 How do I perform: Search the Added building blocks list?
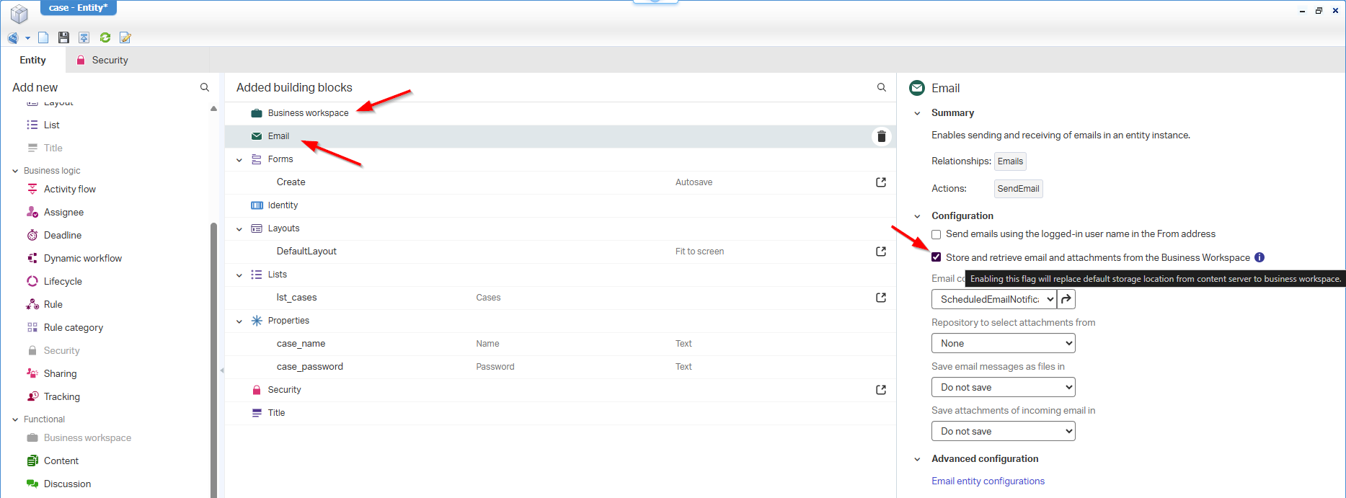coord(881,87)
